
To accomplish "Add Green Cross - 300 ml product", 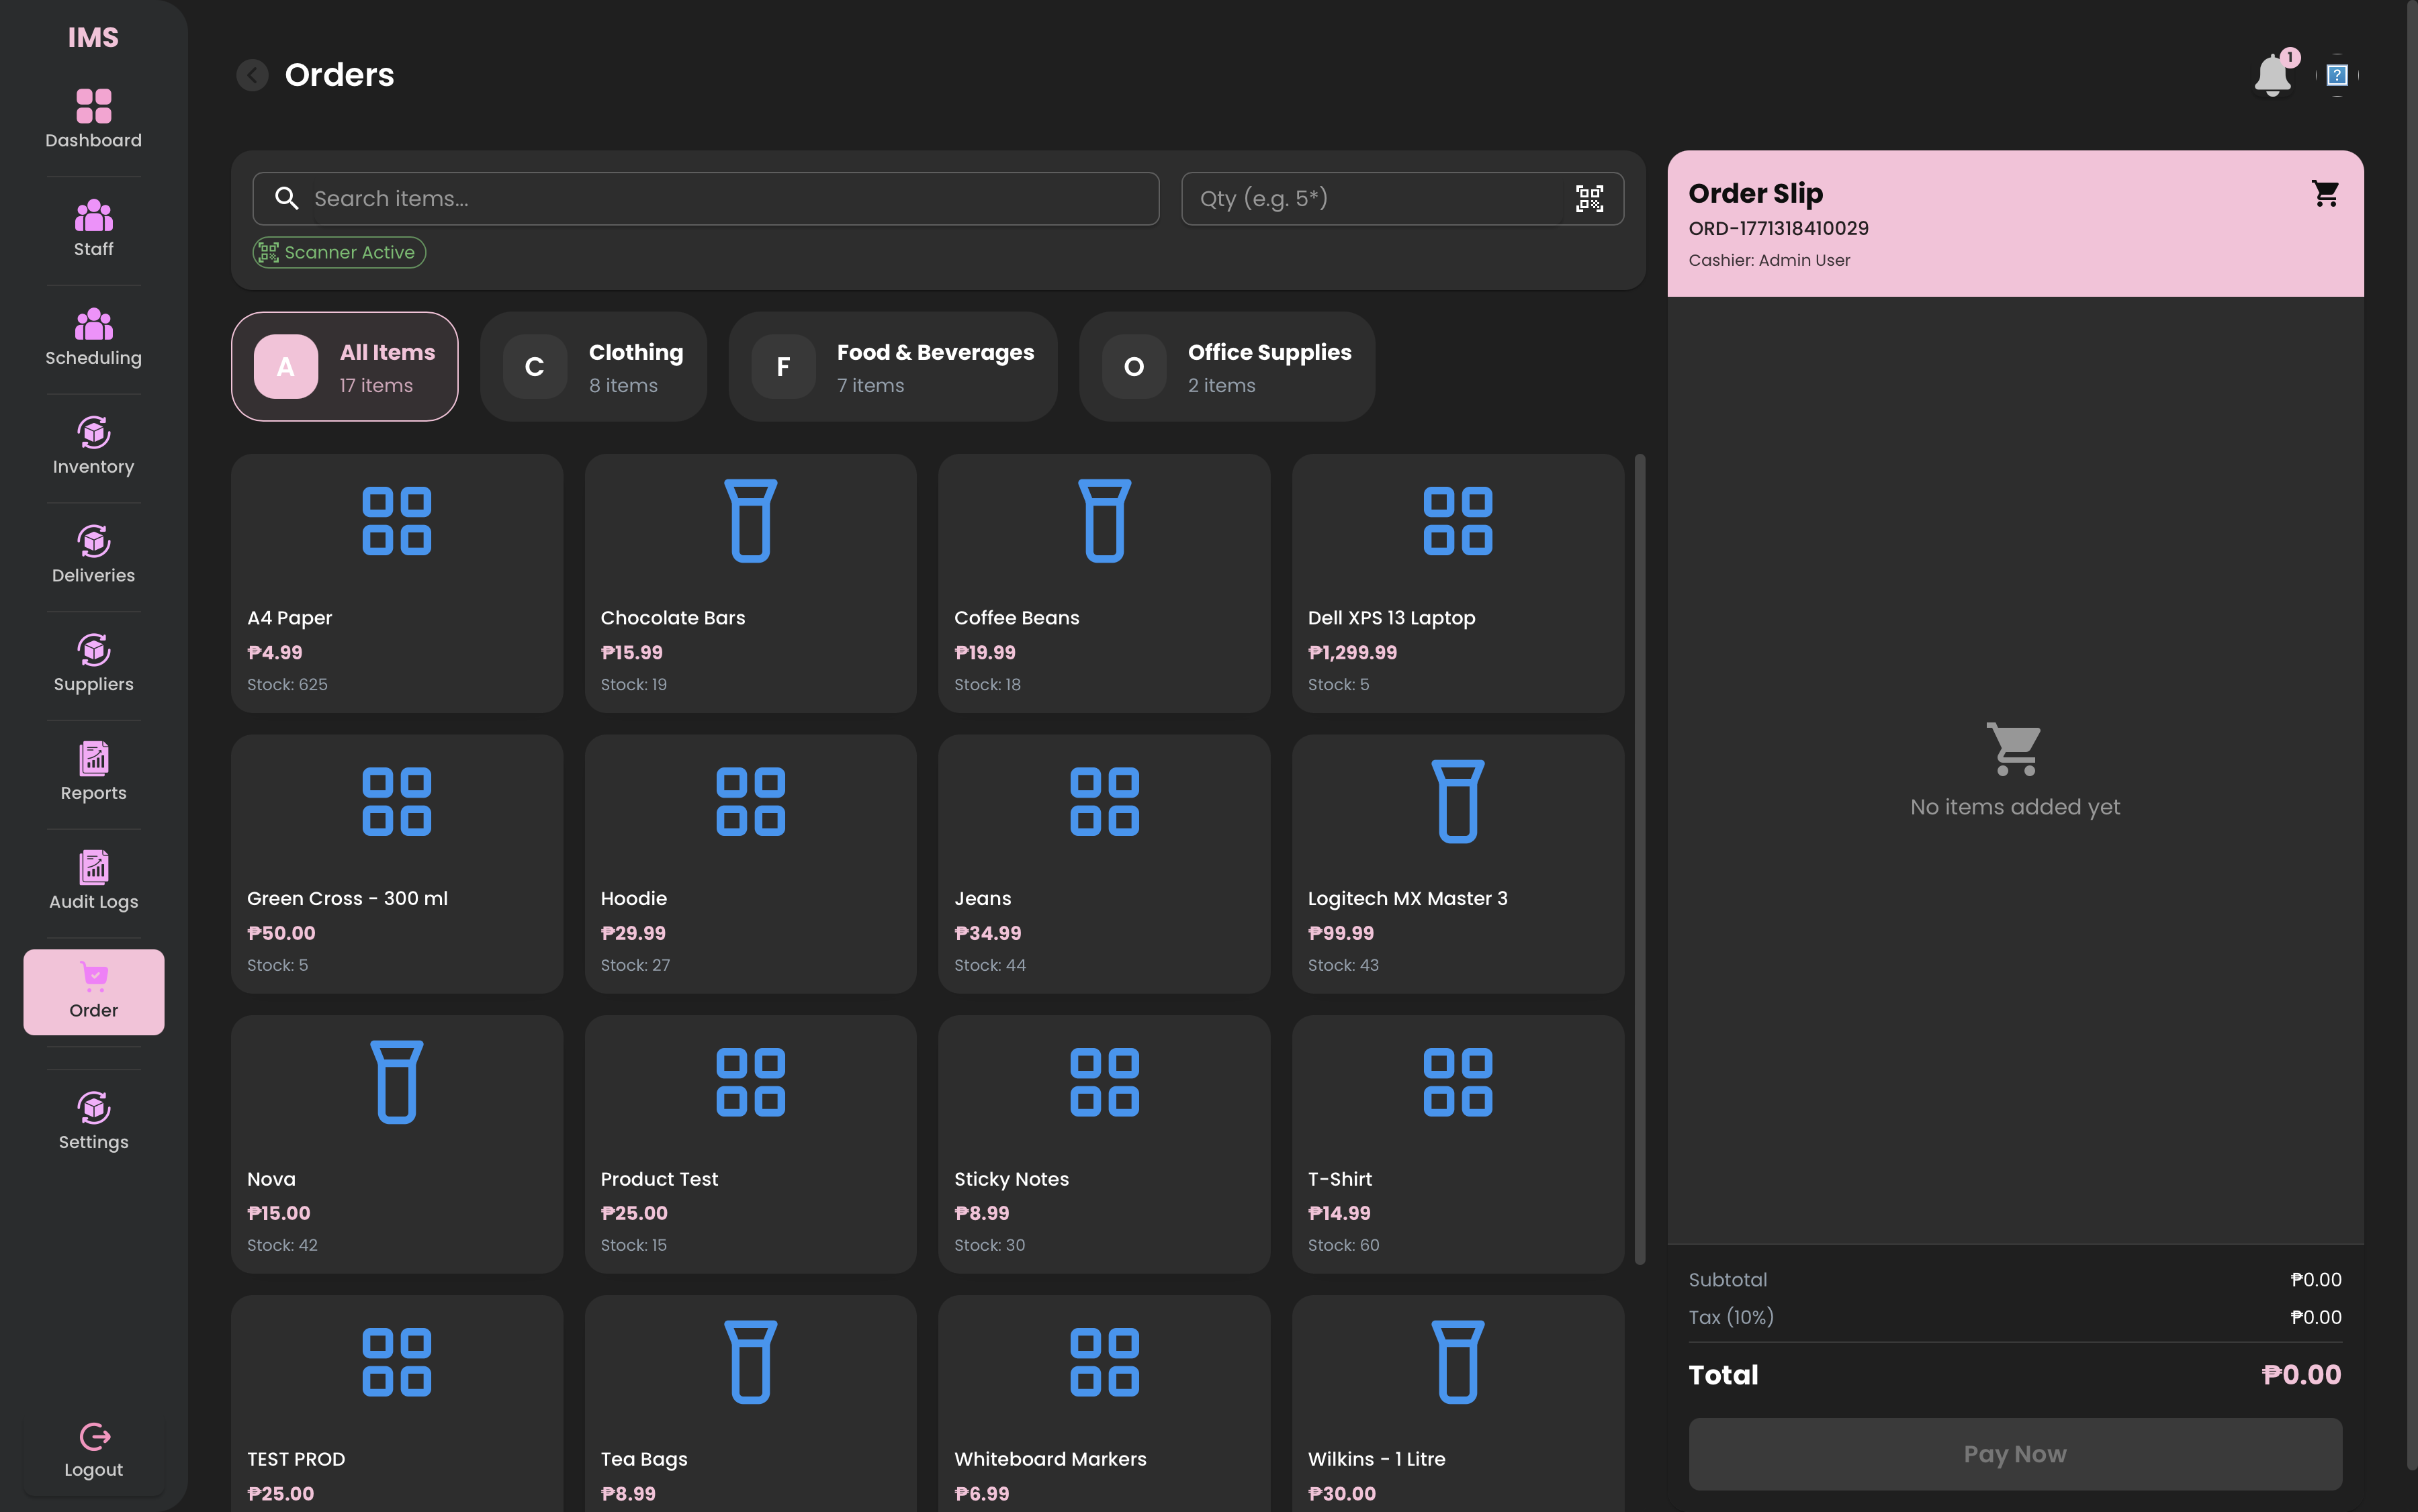I will click(x=397, y=865).
